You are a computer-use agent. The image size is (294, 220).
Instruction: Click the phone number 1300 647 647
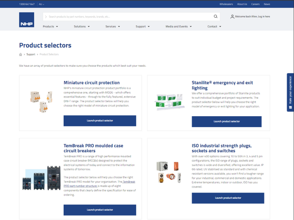(27, 4)
